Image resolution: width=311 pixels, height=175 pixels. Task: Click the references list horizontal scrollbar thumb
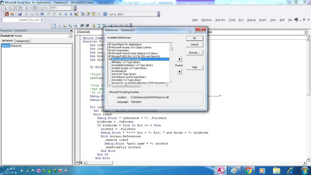pyautogui.click(x=126, y=85)
